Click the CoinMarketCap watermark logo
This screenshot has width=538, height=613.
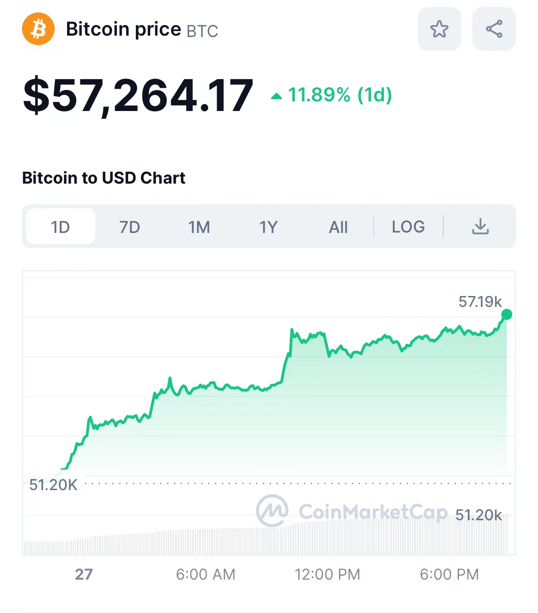273,511
